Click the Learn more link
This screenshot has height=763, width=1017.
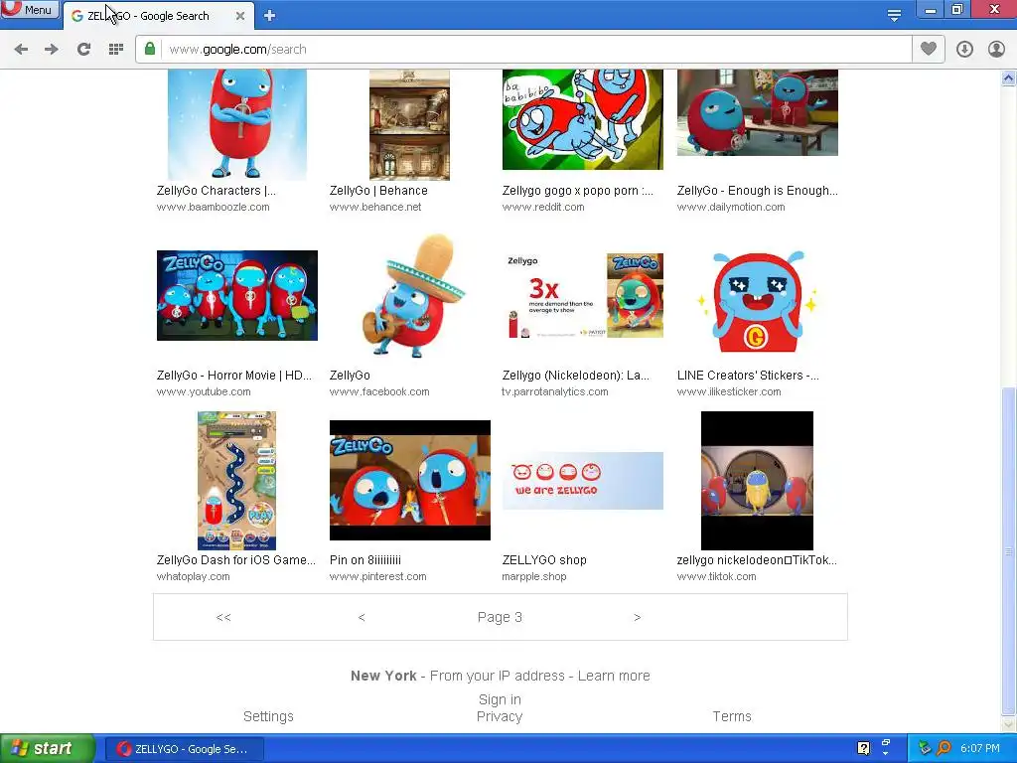coord(614,676)
